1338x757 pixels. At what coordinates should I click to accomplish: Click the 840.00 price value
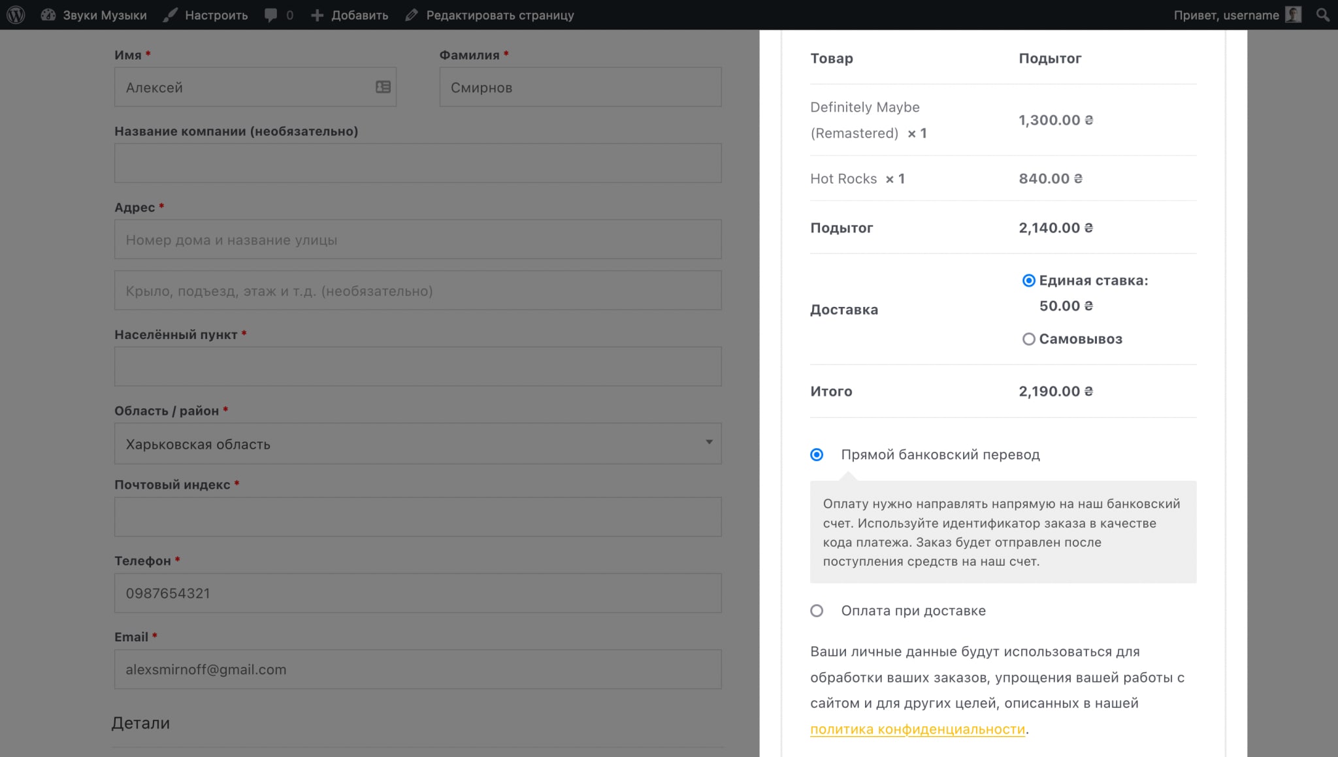tap(1050, 178)
